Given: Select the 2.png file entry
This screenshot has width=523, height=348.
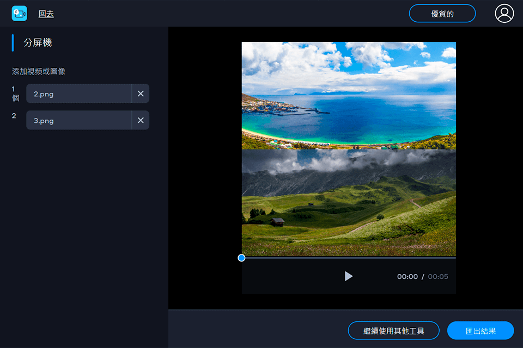Looking at the screenshot, I should (79, 94).
